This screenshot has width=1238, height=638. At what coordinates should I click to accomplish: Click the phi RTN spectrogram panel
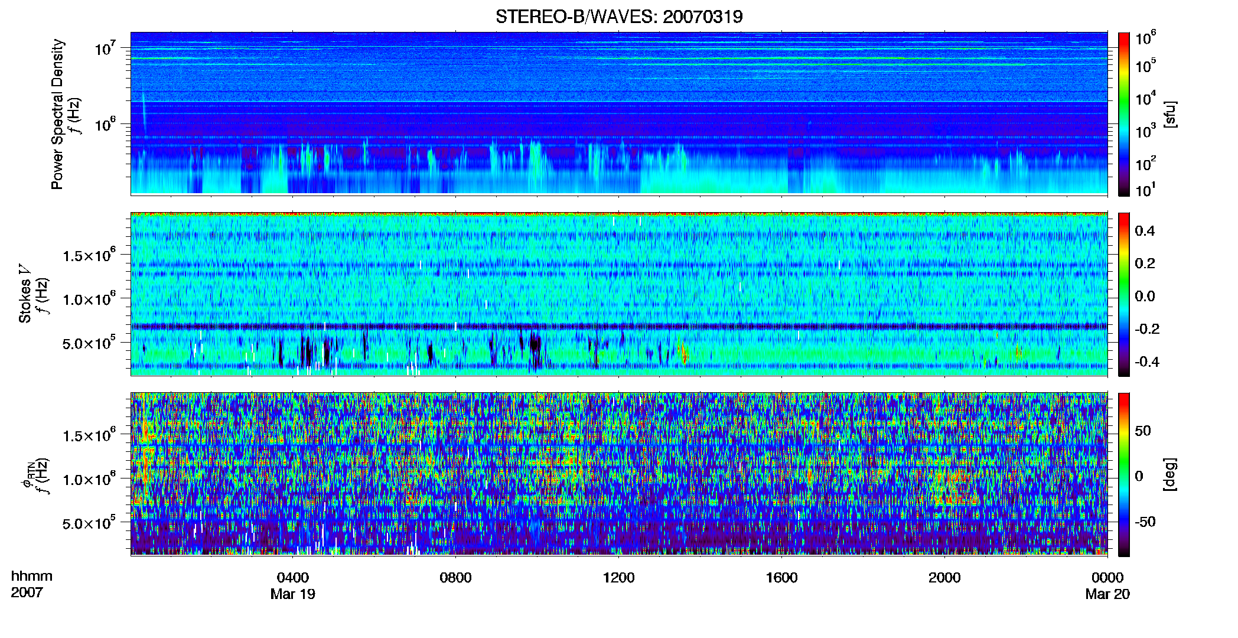(x=619, y=474)
